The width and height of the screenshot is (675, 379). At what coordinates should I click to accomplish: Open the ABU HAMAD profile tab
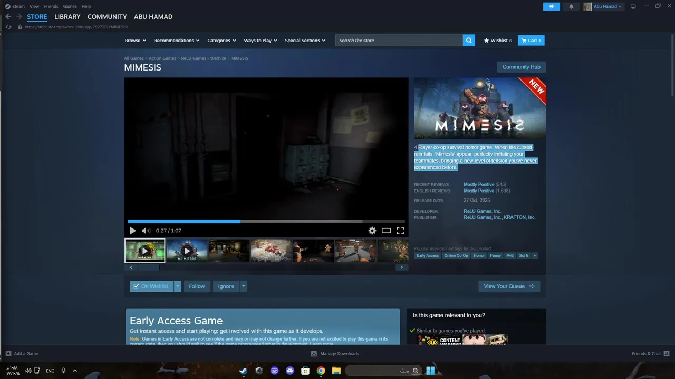[x=153, y=17]
